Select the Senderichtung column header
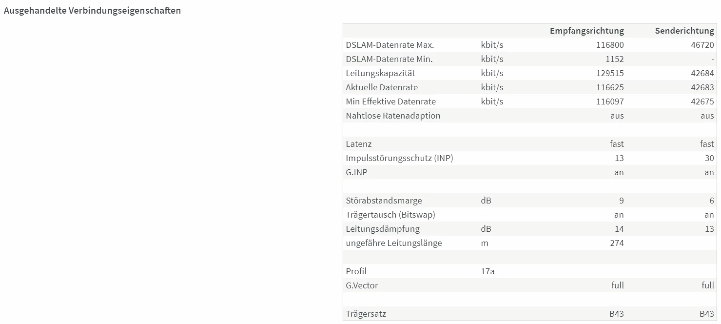Viewport: 721px width, 324px height. point(684,31)
